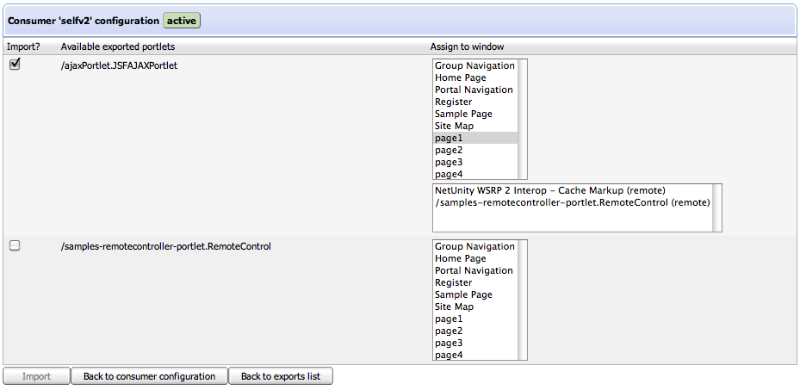Select highlighted 'page1' in the first window list

coord(449,138)
